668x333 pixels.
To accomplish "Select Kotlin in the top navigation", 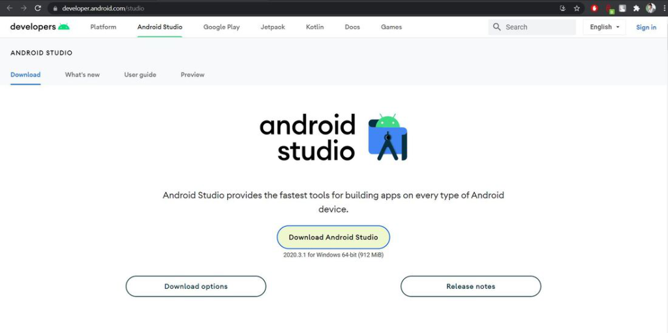I will click(314, 27).
